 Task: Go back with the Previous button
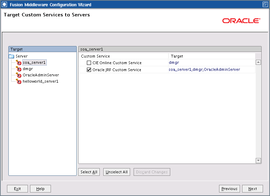tap(230, 189)
